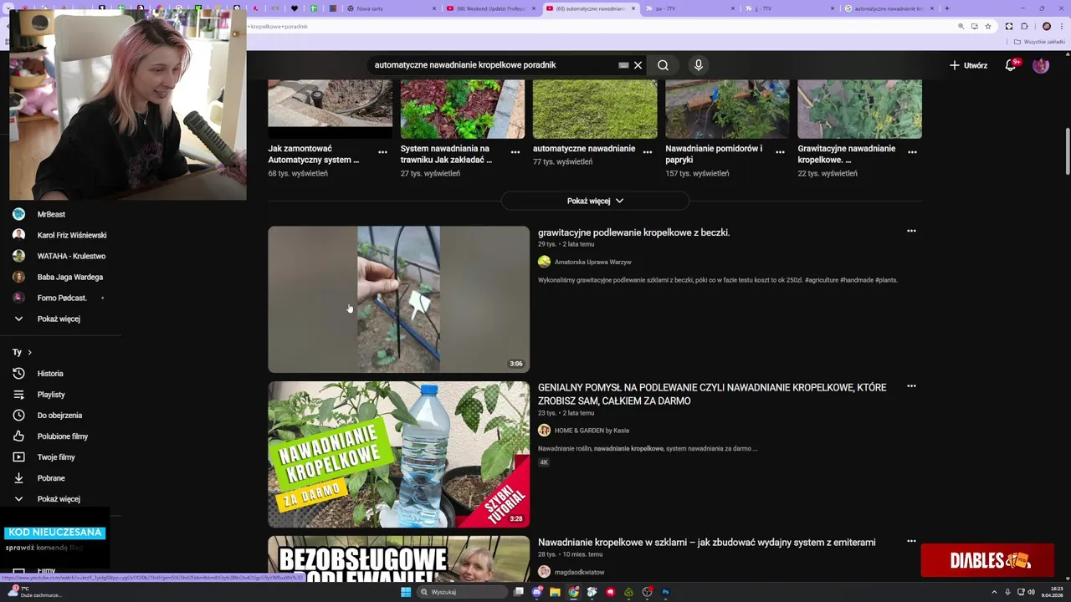Expand Pokaż więcej under shorts shelf
The image size is (1071, 602).
tap(595, 201)
